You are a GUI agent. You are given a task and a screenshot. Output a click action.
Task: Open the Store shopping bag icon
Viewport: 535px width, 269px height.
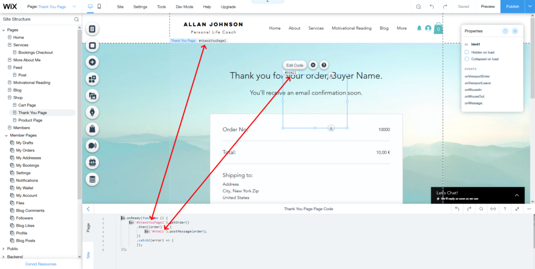coord(92,128)
